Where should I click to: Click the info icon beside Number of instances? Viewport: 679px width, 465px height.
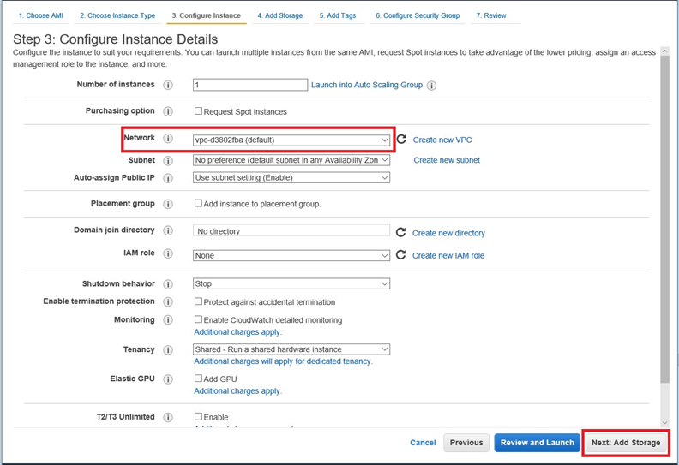tap(168, 86)
